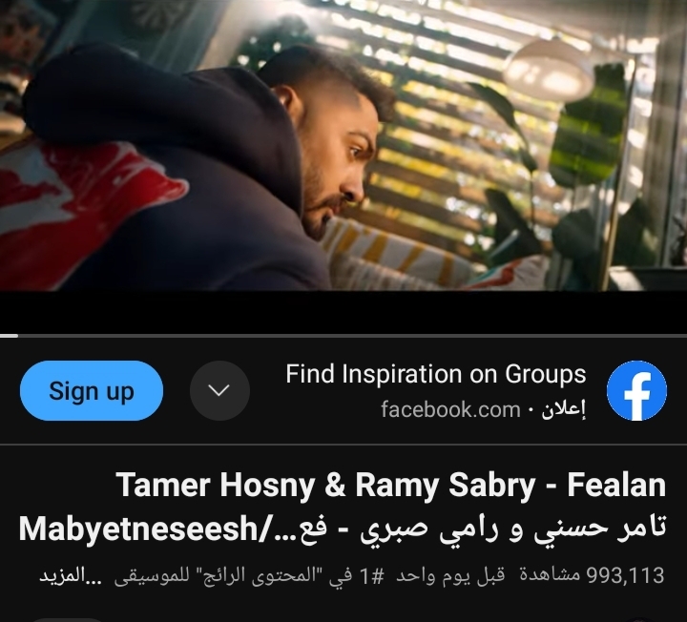Click the قبل يوم واحد upload date
This screenshot has height=622, width=687.
click(x=450, y=575)
